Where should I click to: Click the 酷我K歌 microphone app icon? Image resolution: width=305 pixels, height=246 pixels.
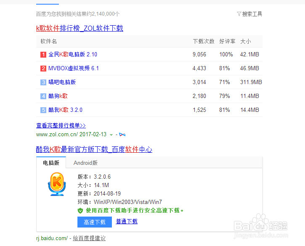click(57, 184)
